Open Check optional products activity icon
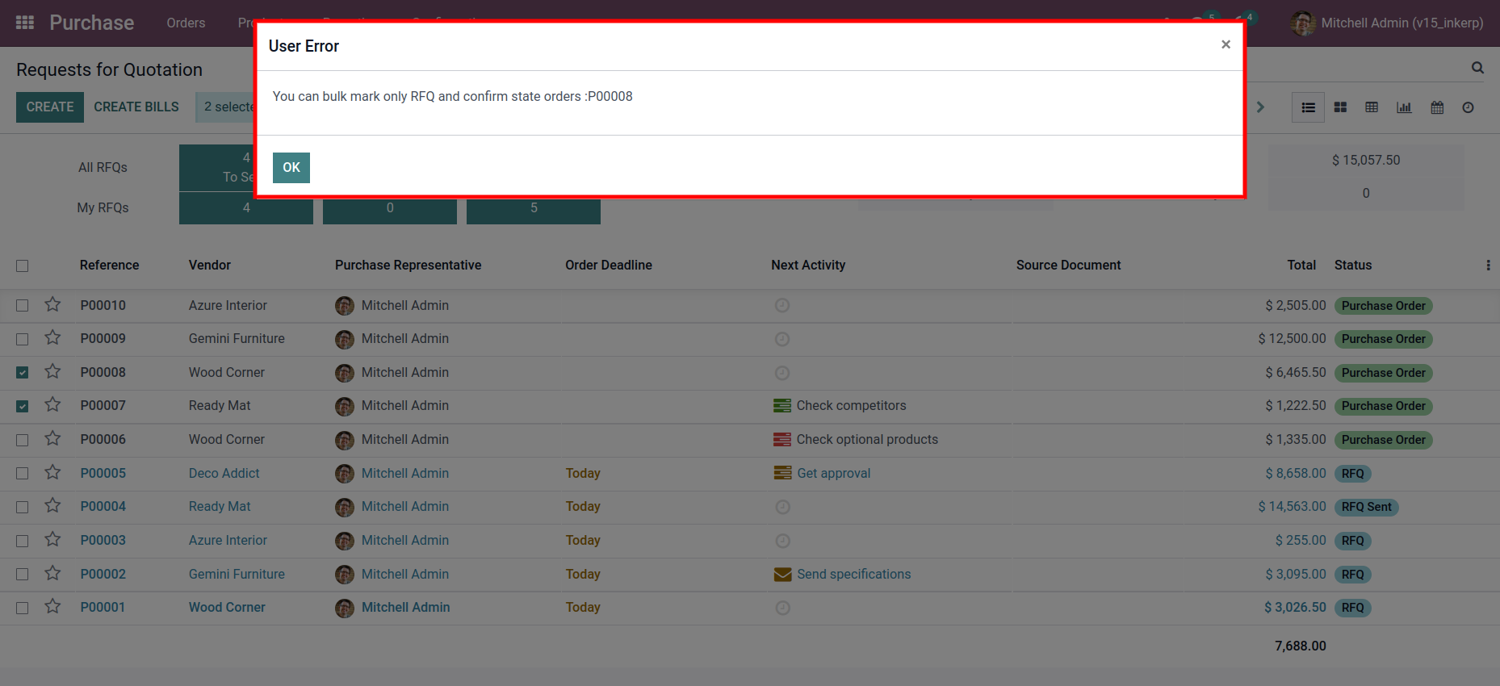The image size is (1500, 686). pyautogui.click(x=782, y=439)
